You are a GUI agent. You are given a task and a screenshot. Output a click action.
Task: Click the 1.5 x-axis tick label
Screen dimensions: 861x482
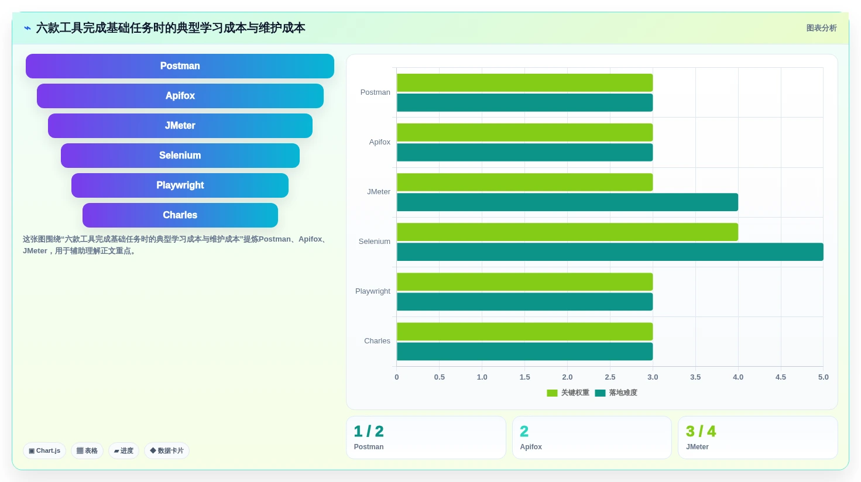tap(525, 377)
